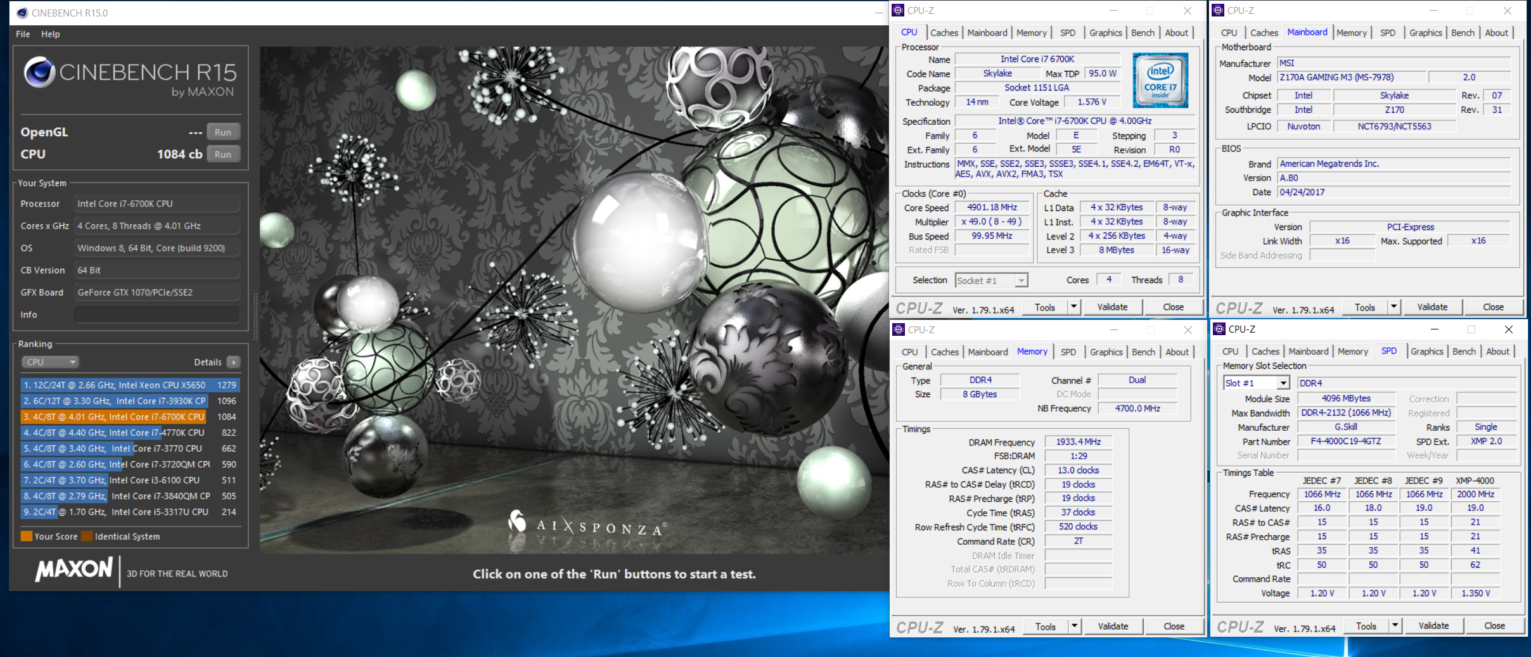Image resolution: width=1531 pixels, height=657 pixels.
Task: Click Validate in CPU tab CPU-Z window
Action: click(1113, 307)
